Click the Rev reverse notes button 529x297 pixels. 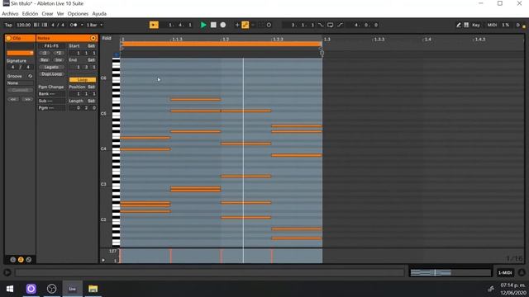[45, 60]
